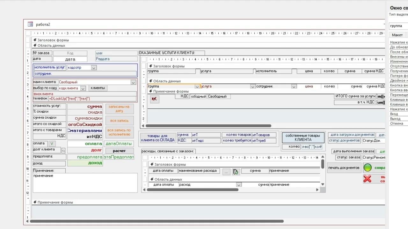Viewport: 408px width, 229px height.
Task: Select the датаОплаты field
Action: point(119,144)
